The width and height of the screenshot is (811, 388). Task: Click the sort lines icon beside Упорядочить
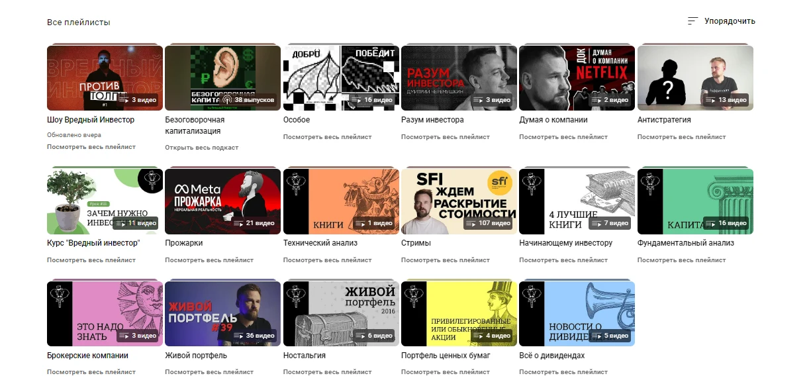pyautogui.click(x=693, y=21)
